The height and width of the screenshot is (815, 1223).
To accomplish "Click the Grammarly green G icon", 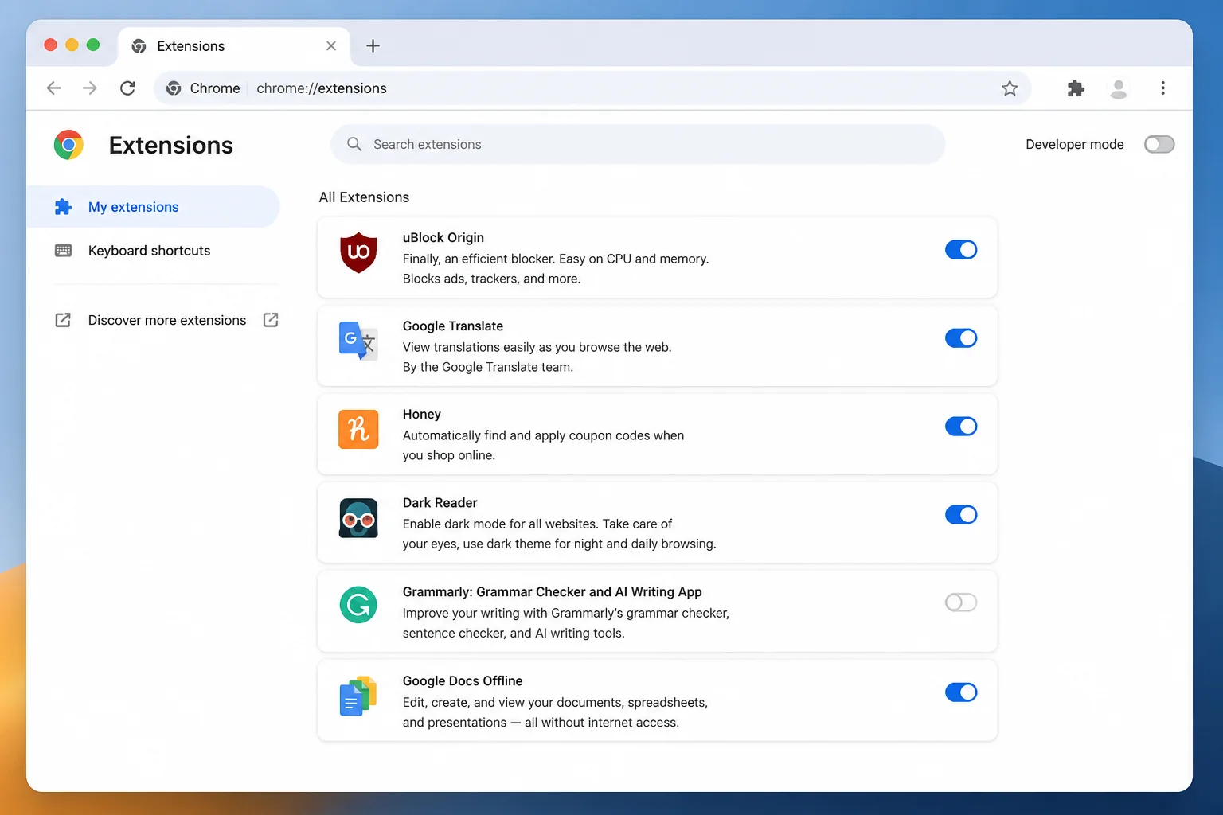I will click(358, 605).
